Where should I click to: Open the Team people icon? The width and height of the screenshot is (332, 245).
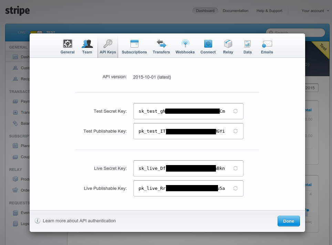pyautogui.click(x=87, y=44)
